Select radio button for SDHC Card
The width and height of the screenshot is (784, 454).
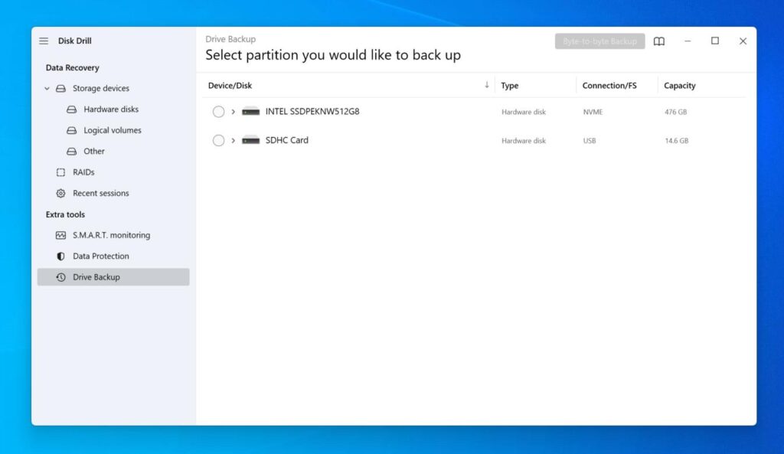pos(218,141)
